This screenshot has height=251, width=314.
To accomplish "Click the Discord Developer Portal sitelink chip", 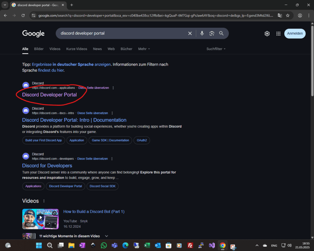I will click(66, 186).
